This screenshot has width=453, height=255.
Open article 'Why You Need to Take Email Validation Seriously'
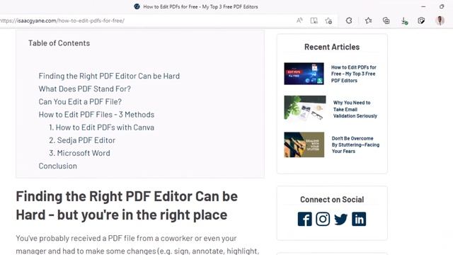click(x=355, y=109)
